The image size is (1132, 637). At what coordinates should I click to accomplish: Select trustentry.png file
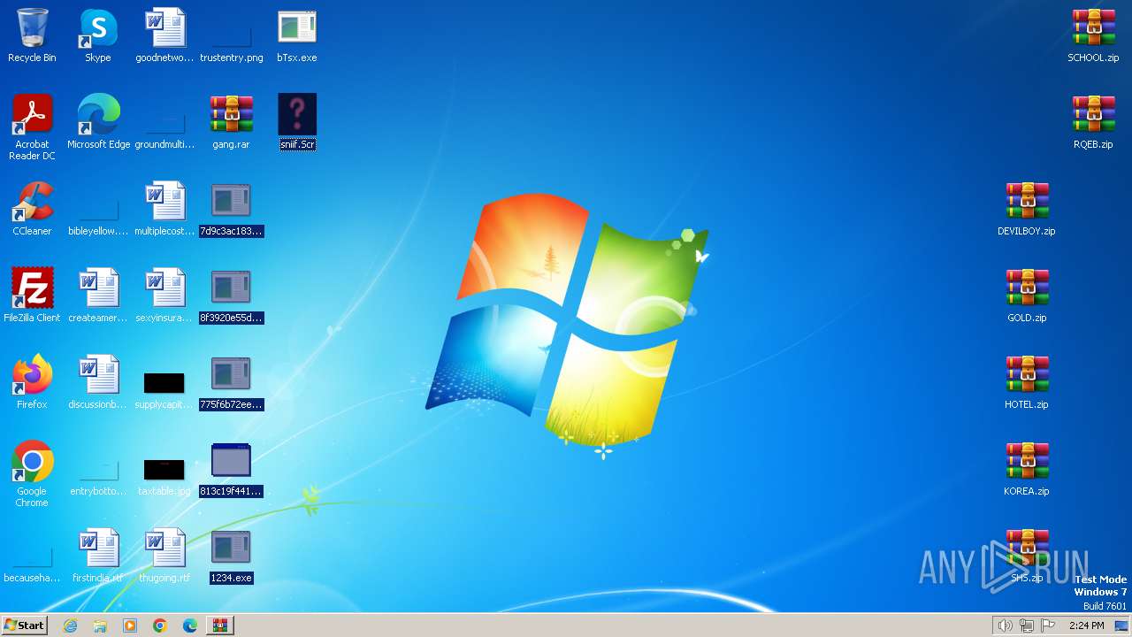point(232,35)
